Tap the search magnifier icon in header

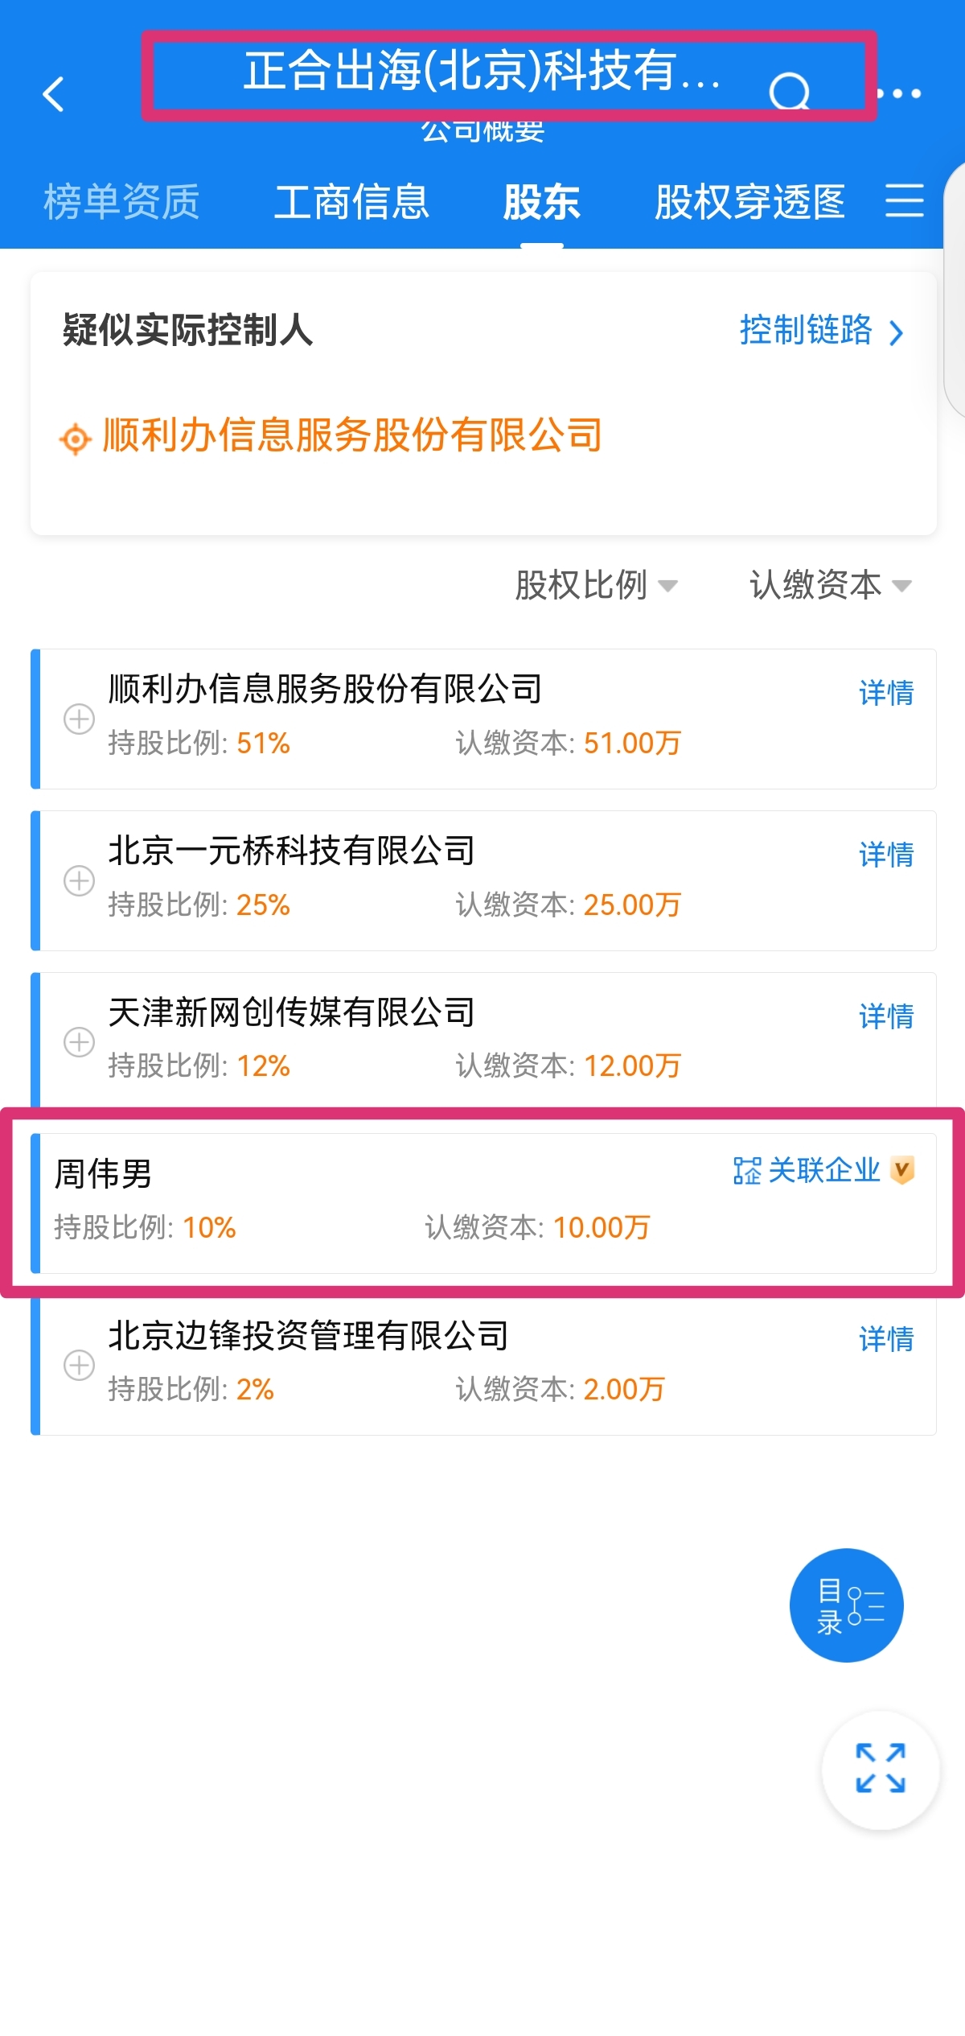point(789,93)
